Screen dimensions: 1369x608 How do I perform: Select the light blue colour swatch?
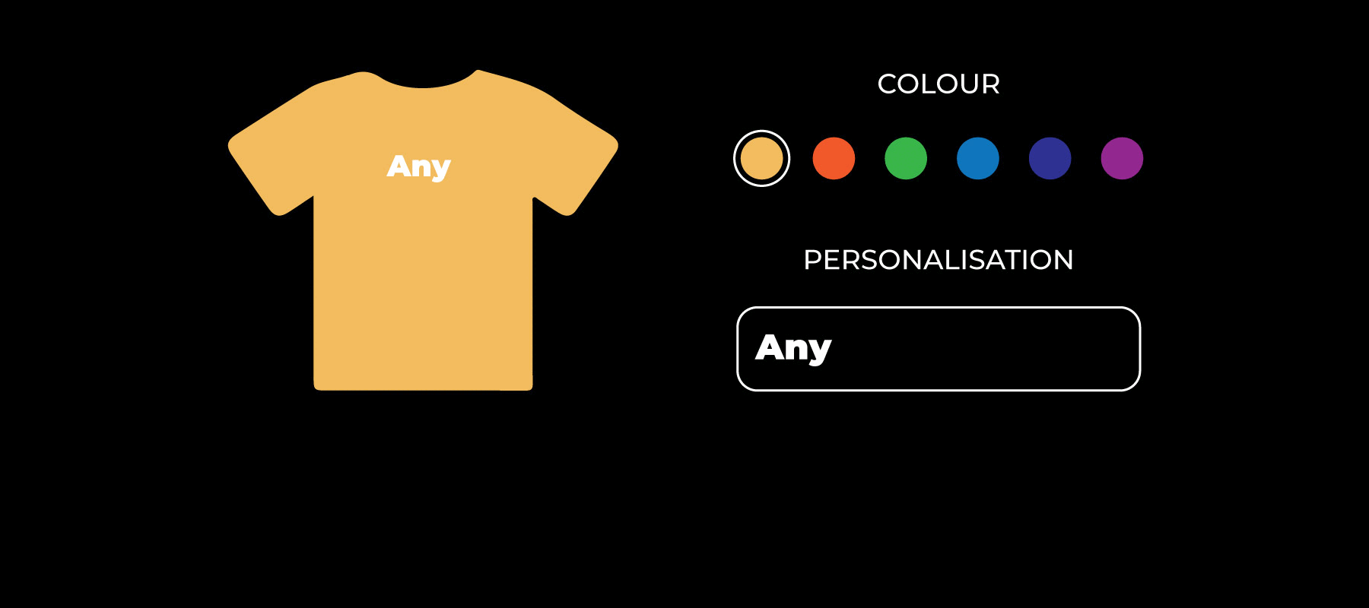[x=978, y=158]
